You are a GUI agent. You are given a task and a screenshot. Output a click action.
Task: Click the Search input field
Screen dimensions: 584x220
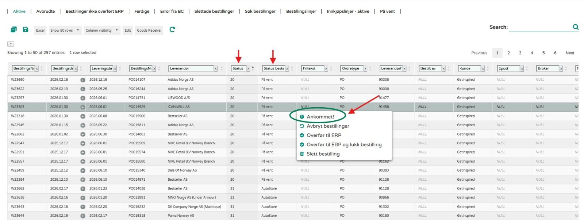[x=539, y=27]
